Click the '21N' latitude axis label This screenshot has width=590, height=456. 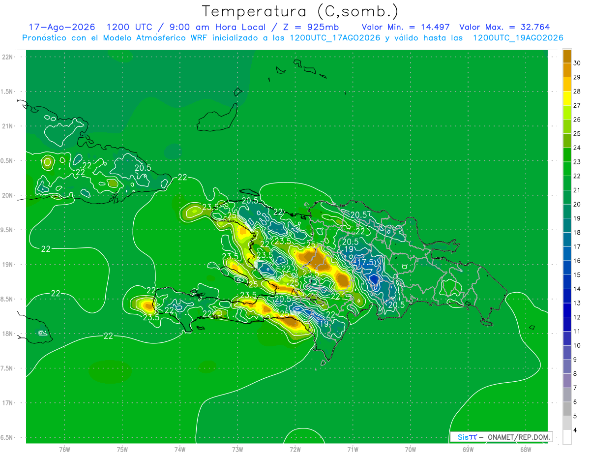tap(7, 126)
